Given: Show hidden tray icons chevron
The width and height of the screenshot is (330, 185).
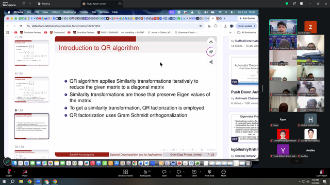Looking at the screenshot, I should click(299, 181).
